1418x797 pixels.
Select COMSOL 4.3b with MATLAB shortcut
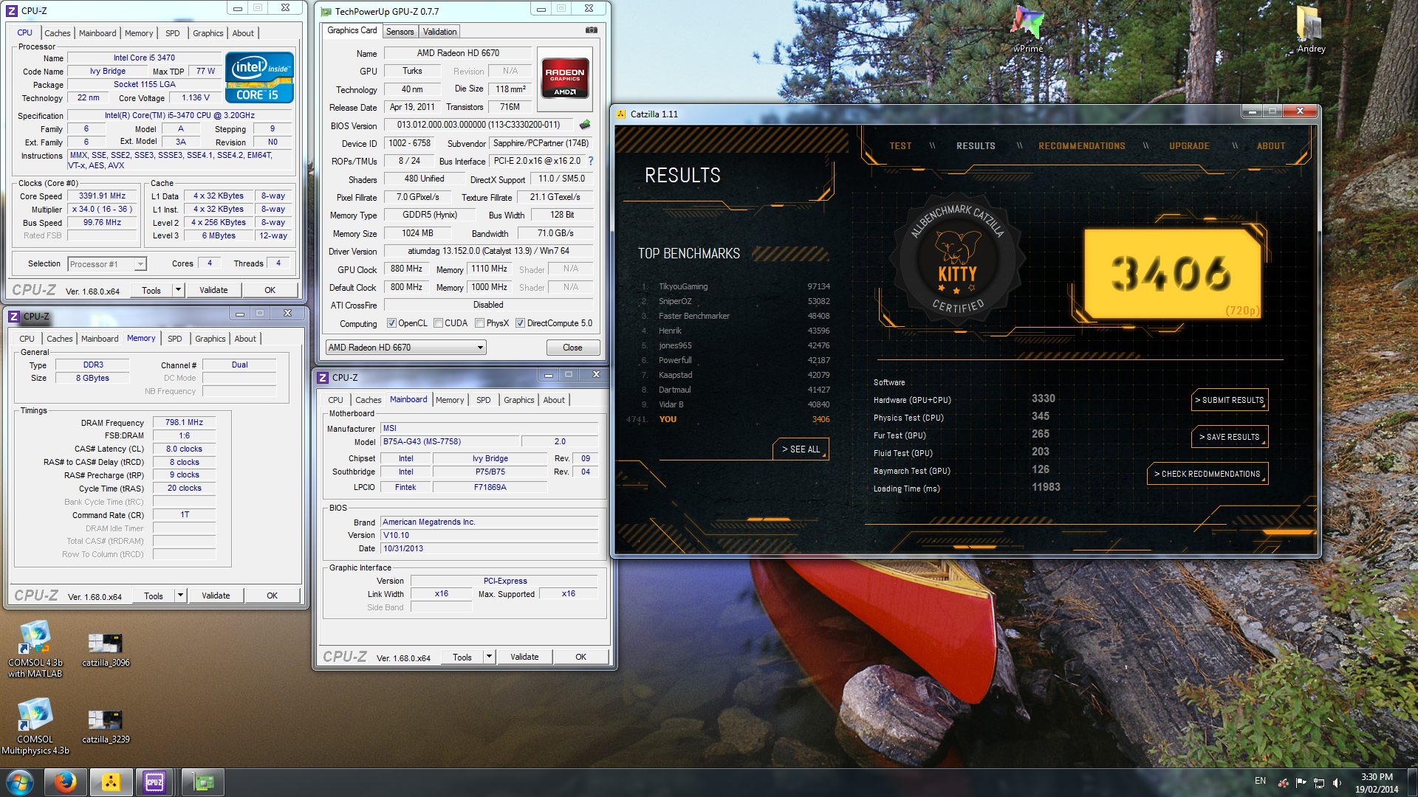[x=35, y=649]
